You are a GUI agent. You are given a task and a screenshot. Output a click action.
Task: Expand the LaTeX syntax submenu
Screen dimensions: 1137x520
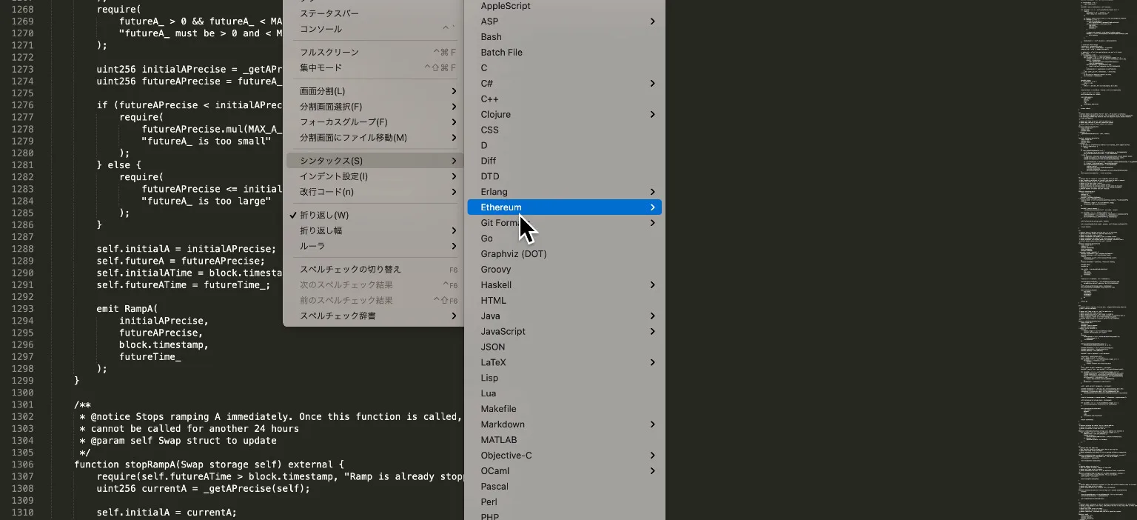(565, 363)
